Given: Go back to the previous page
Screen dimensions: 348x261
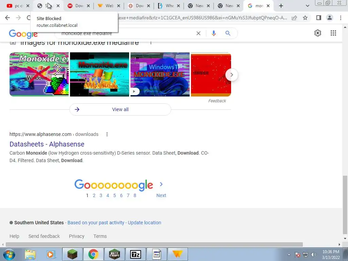Looking at the screenshot, I should [x=7, y=18].
